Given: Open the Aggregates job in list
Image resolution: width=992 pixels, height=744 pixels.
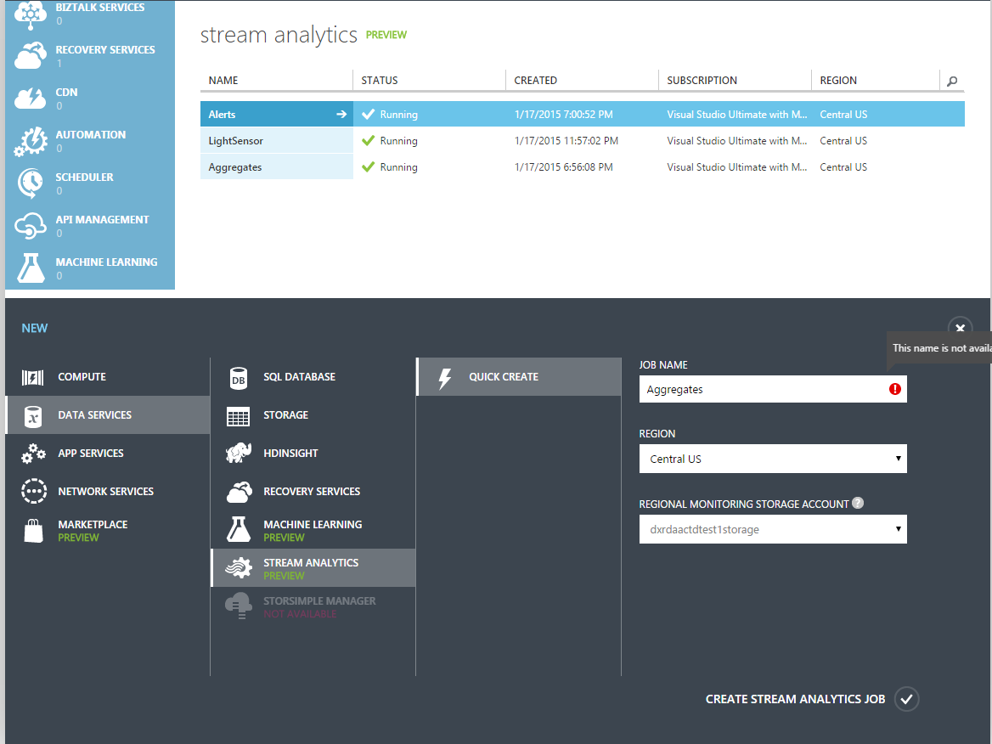Looking at the screenshot, I should coord(234,167).
